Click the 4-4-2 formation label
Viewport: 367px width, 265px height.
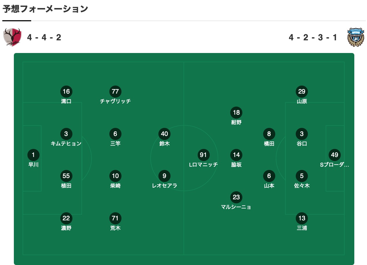(44, 37)
